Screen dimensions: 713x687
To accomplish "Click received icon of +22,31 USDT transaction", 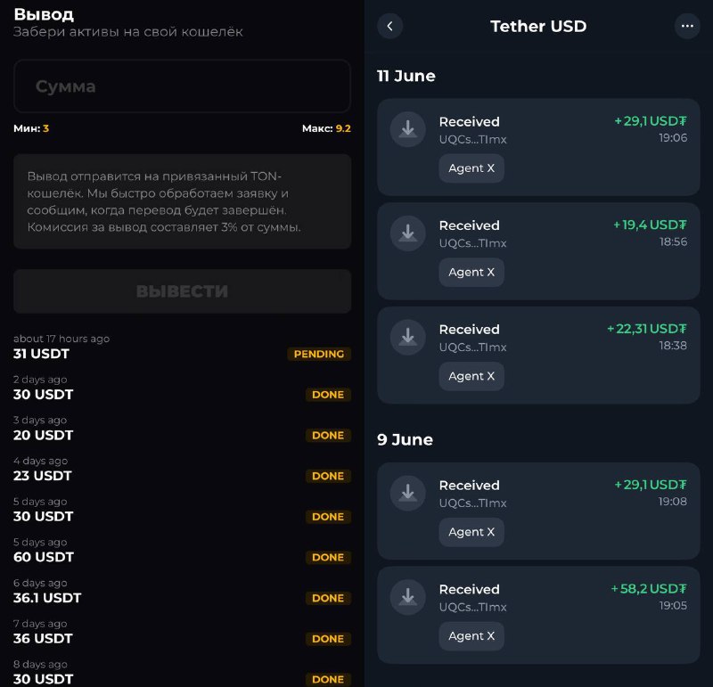I will pos(408,337).
